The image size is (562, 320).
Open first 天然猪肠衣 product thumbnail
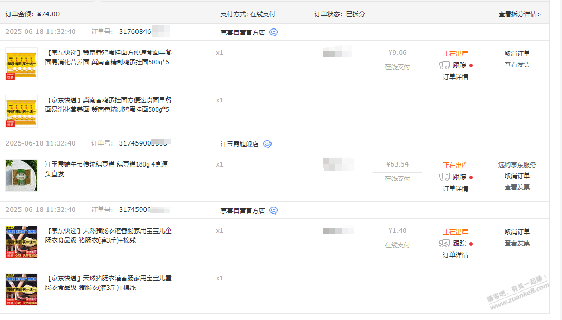pos(22,242)
